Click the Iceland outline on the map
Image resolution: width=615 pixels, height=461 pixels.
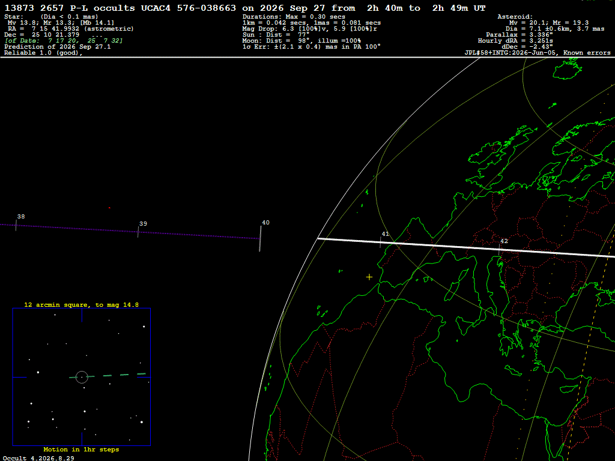click(x=567, y=69)
